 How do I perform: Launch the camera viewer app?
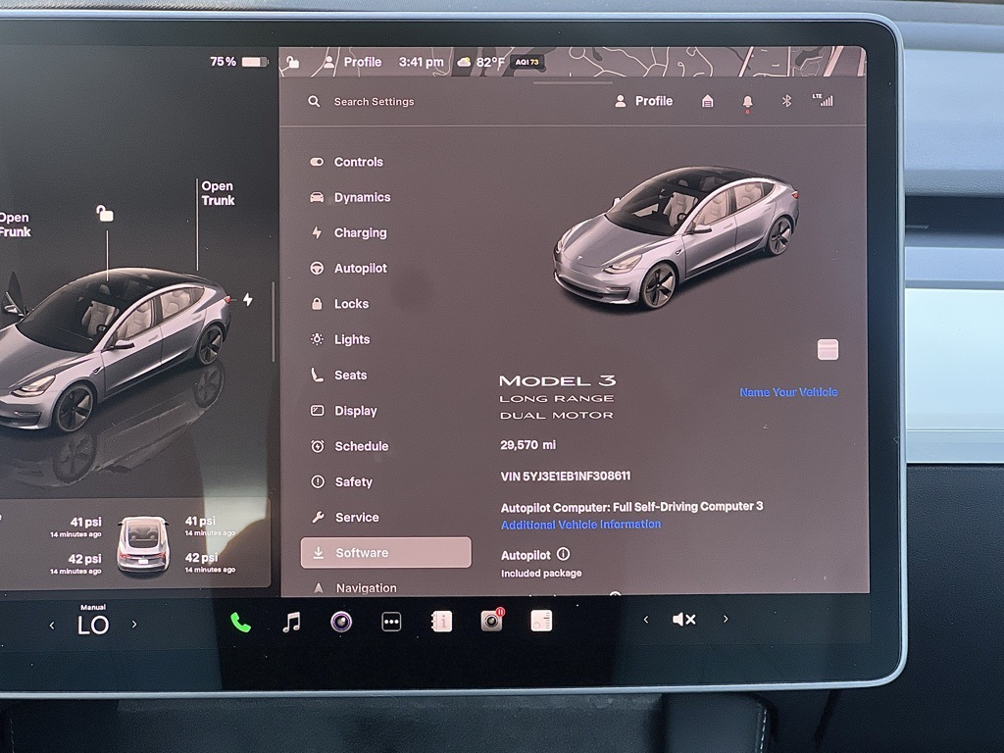(x=341, y=621)
